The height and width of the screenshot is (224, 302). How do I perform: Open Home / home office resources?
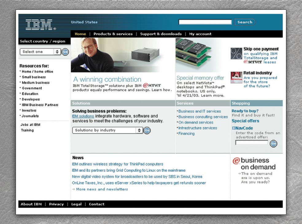(x=37, y=71)
